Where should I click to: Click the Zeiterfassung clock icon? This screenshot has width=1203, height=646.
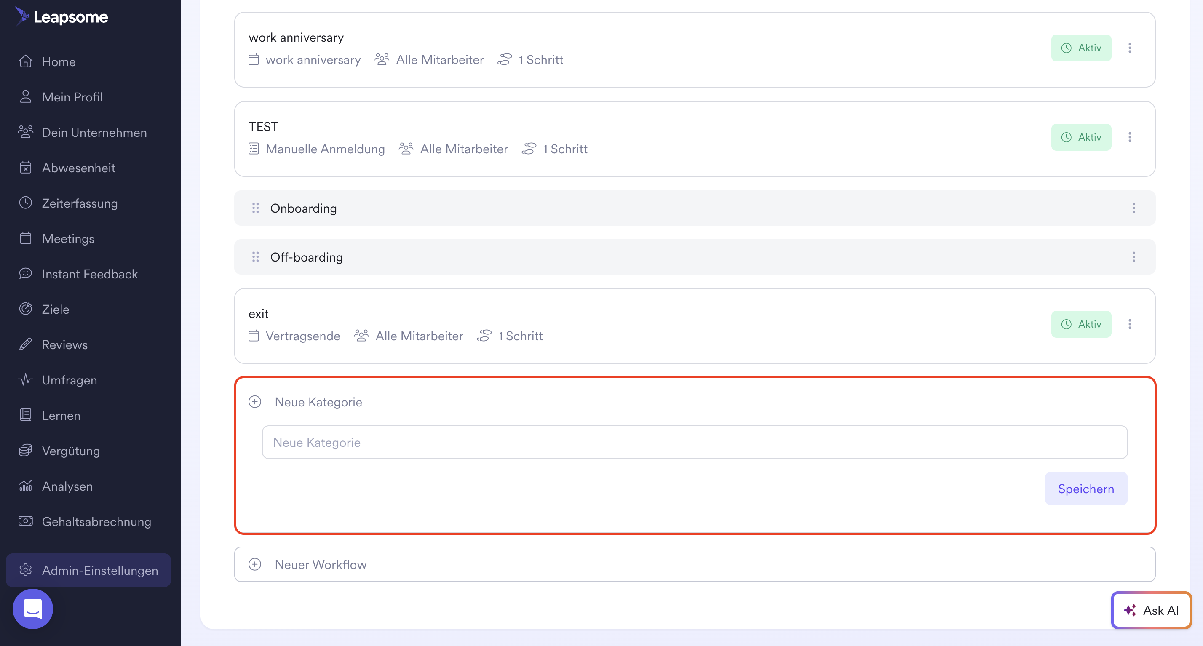[x=26, y=203]
